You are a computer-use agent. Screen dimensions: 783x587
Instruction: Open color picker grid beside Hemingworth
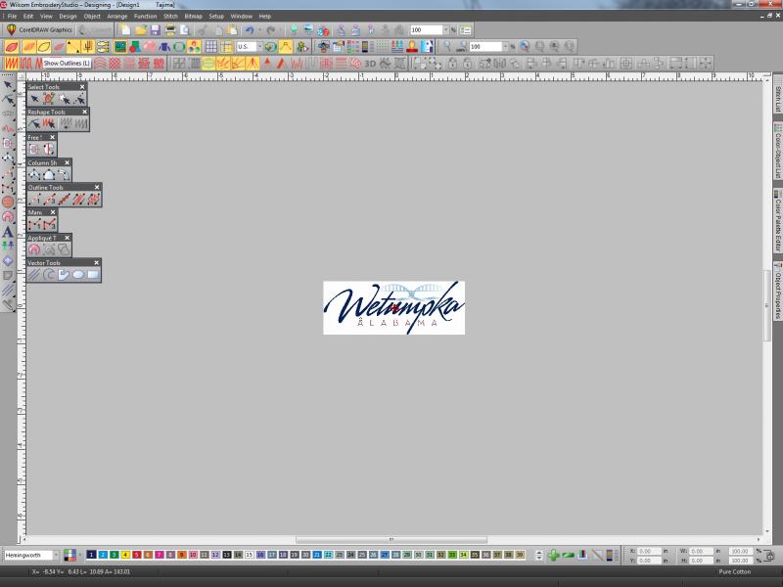tap(69, 555)
